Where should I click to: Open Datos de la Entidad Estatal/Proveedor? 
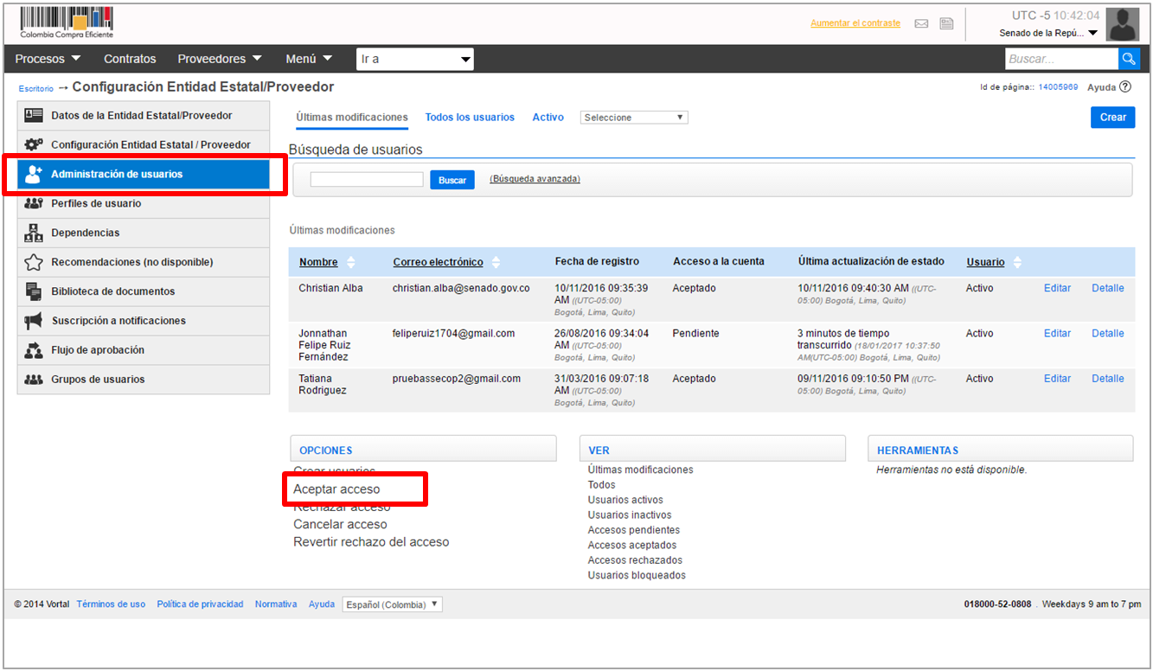coord(144,115)
